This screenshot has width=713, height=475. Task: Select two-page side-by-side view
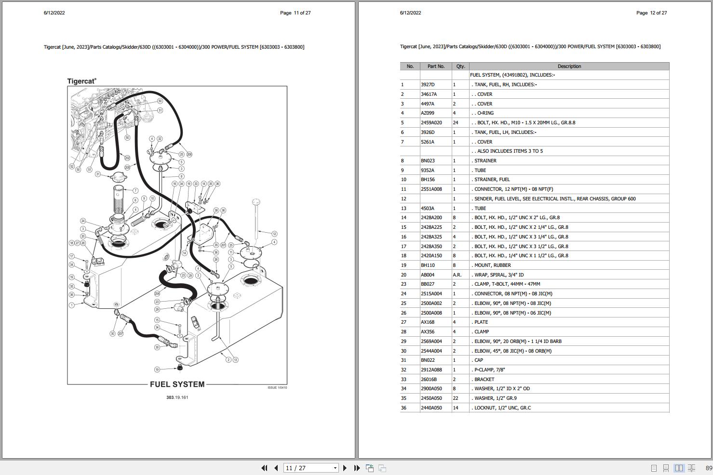pyautogui.click(x=679, y=468)
